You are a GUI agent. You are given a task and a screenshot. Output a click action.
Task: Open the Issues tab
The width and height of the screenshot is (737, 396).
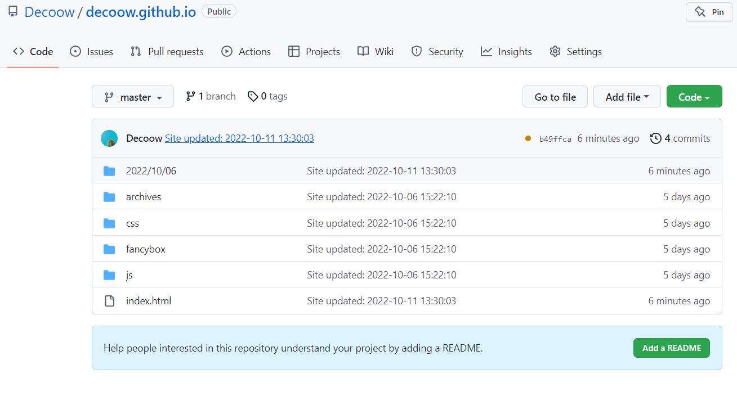(x=91, y=52)
